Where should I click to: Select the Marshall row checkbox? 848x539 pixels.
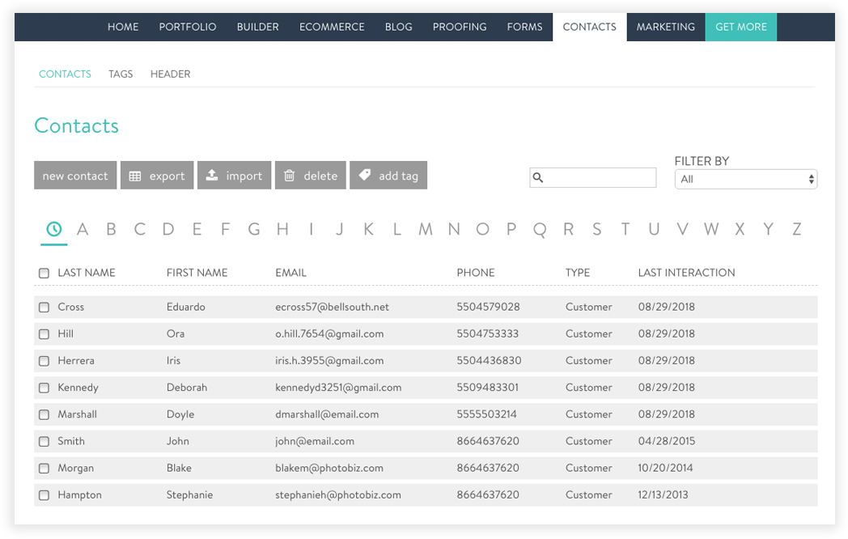click(x=44, y=414)
